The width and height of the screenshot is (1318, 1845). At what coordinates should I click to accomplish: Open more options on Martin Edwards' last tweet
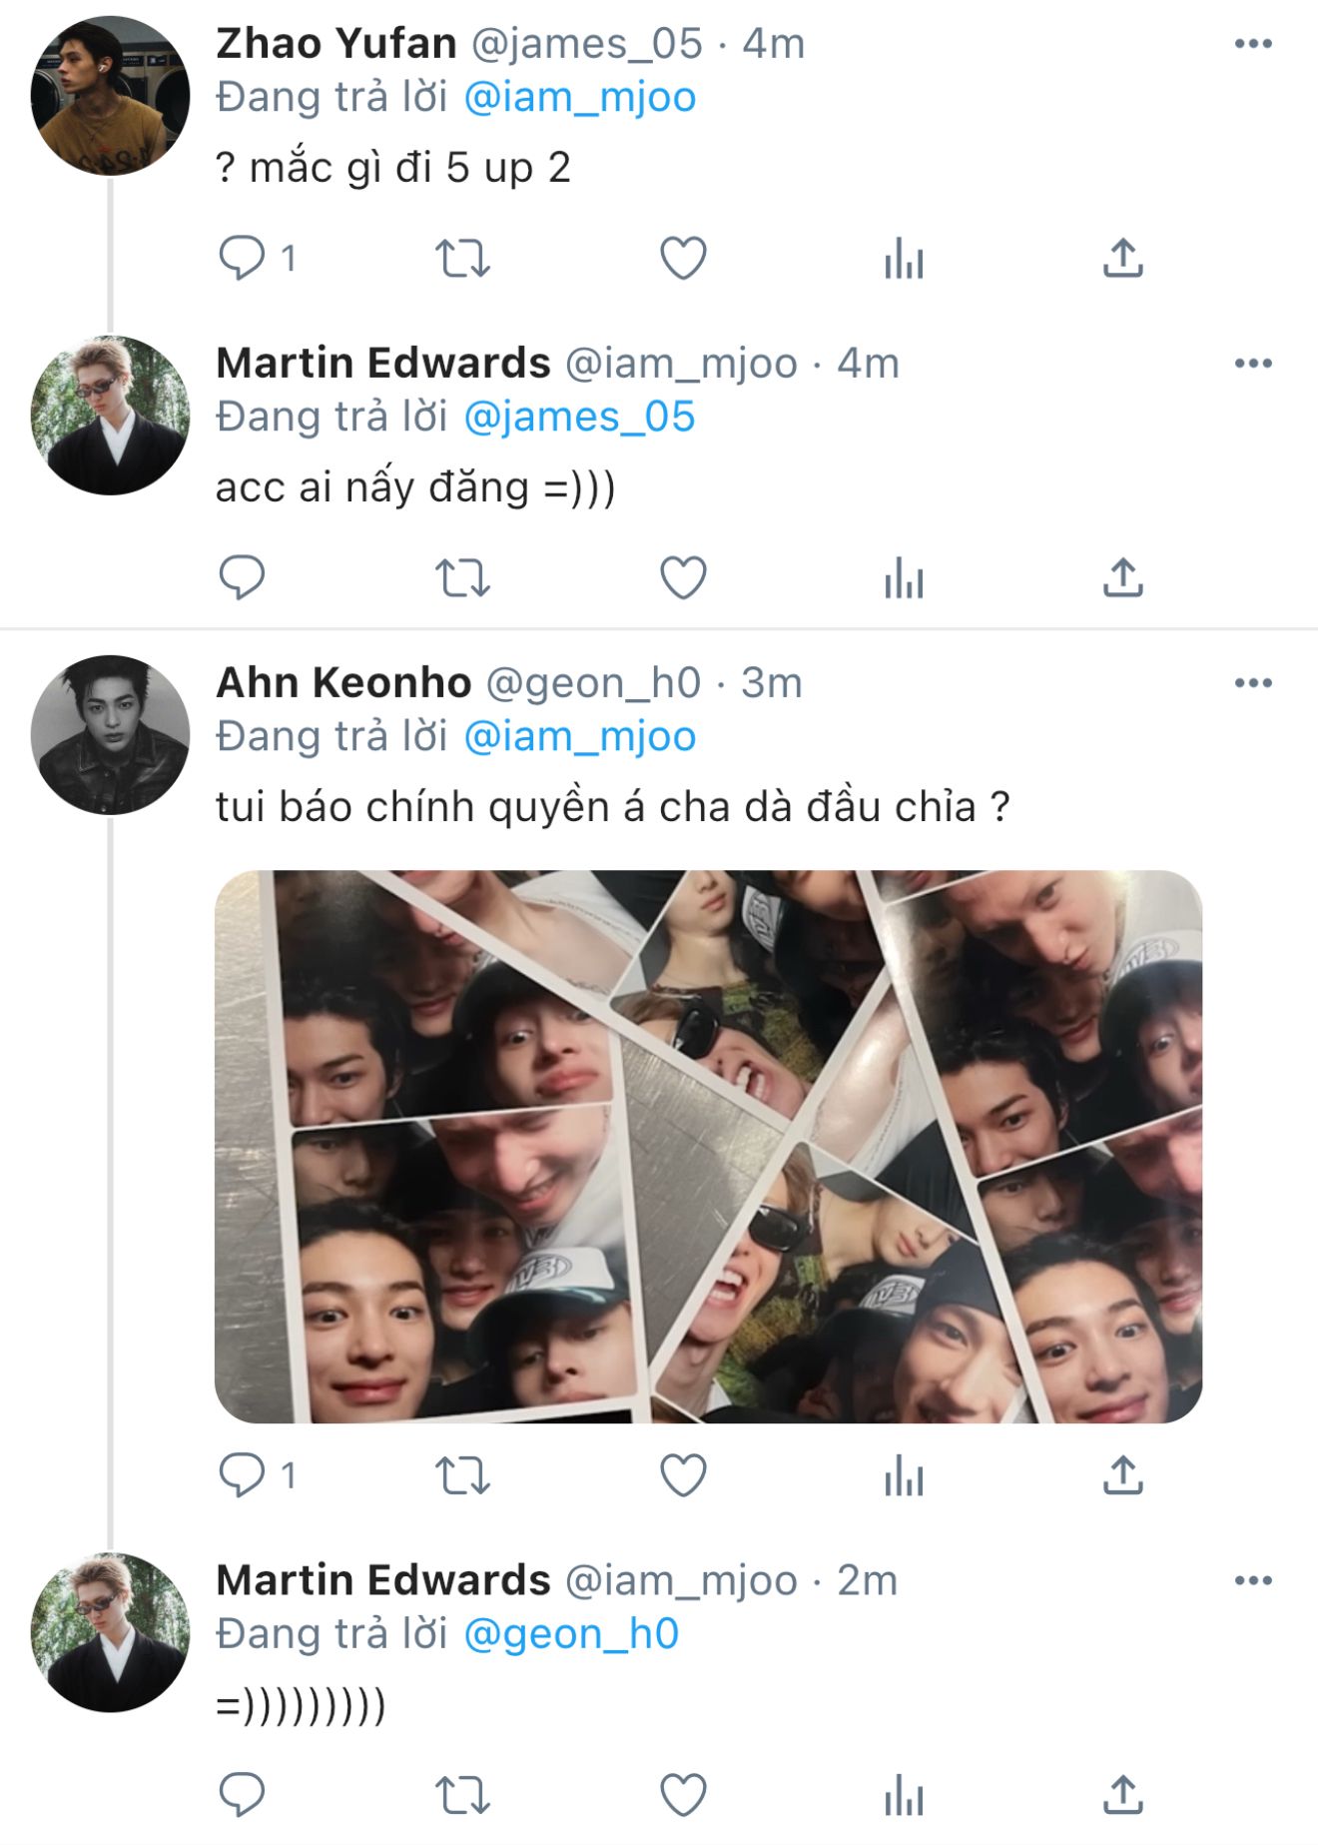(1253, 1580)
